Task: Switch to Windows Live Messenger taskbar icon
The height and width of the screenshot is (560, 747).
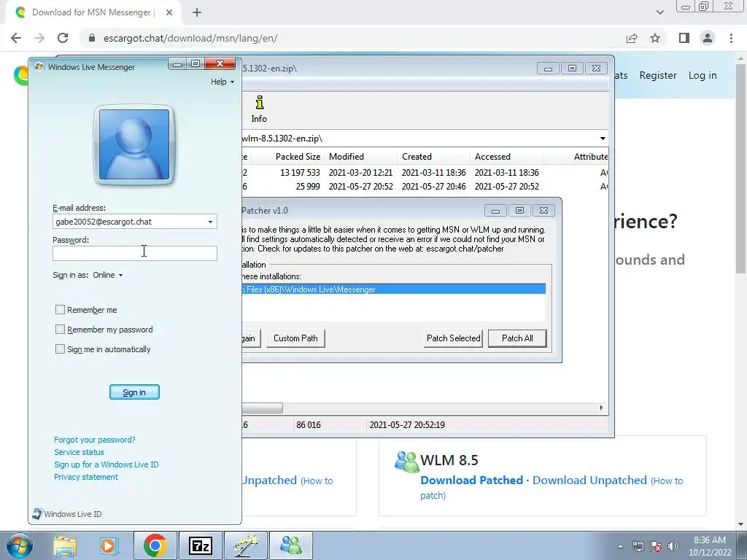Action: 291,545
